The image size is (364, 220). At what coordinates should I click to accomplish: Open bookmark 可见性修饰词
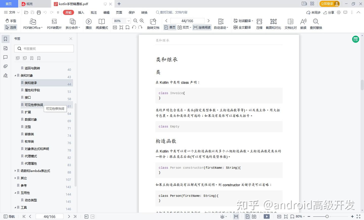34,105
